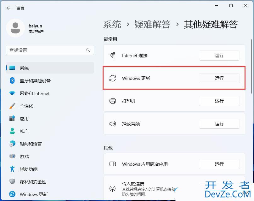Click the Accounts person icon
This screenshot has height=201, width=254.
pos(12,131)
